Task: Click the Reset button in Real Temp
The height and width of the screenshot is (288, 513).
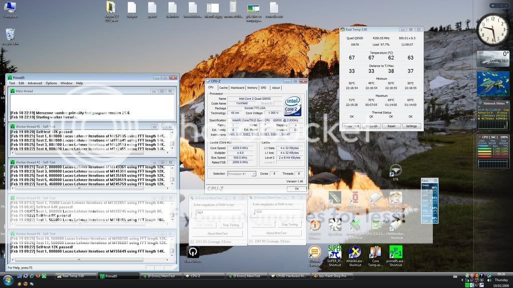Action: 391,126
